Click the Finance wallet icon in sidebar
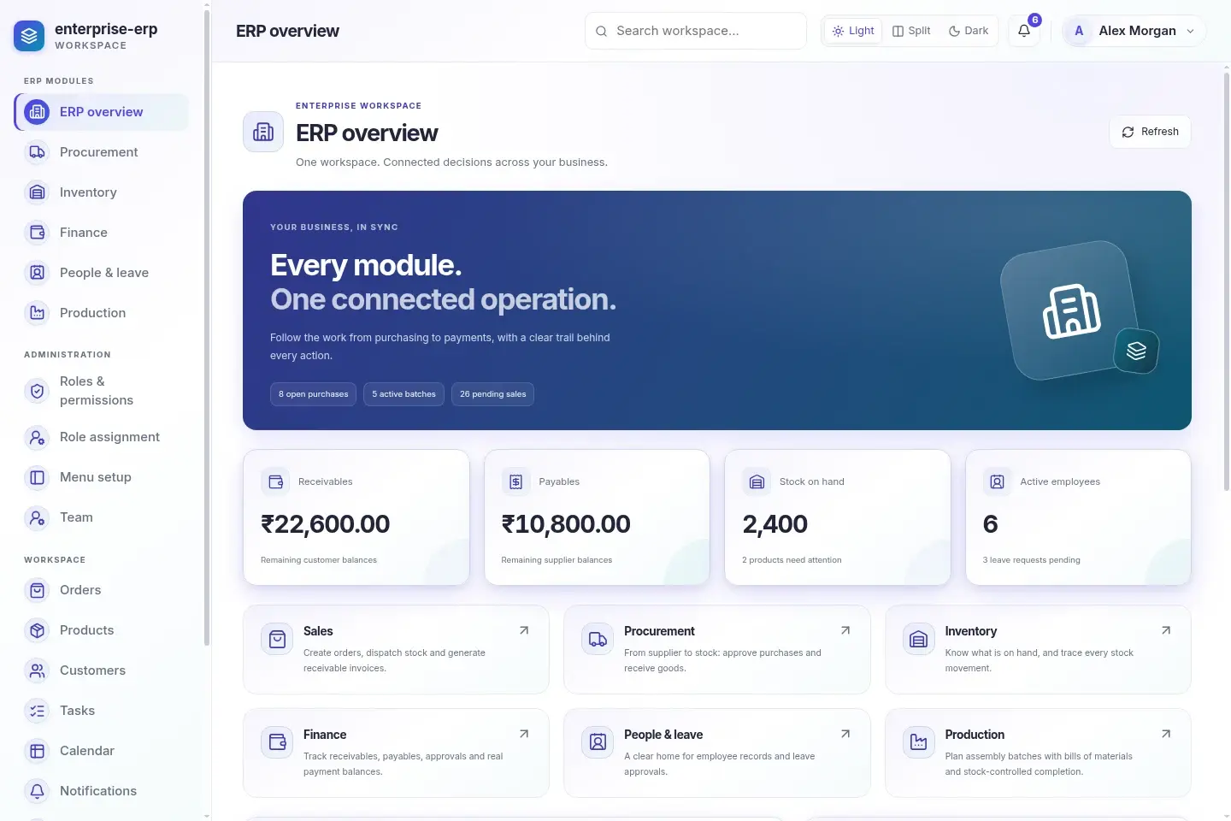The image size is (1231, 821). click(x=37, y=233)
